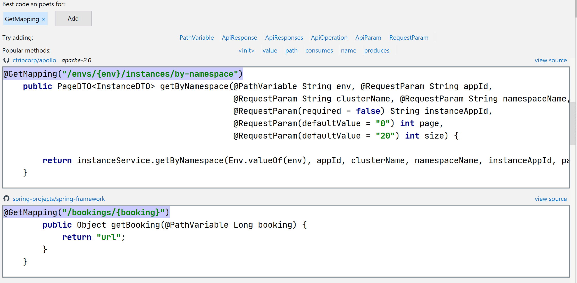This screenshot has width=577, height=283.
Task: Add ApiOperation suggestion
Action: pos(329,38)
